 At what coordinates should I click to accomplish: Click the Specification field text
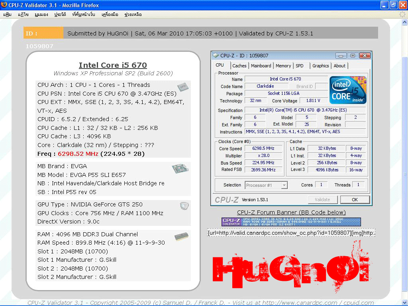pos(305,110)
